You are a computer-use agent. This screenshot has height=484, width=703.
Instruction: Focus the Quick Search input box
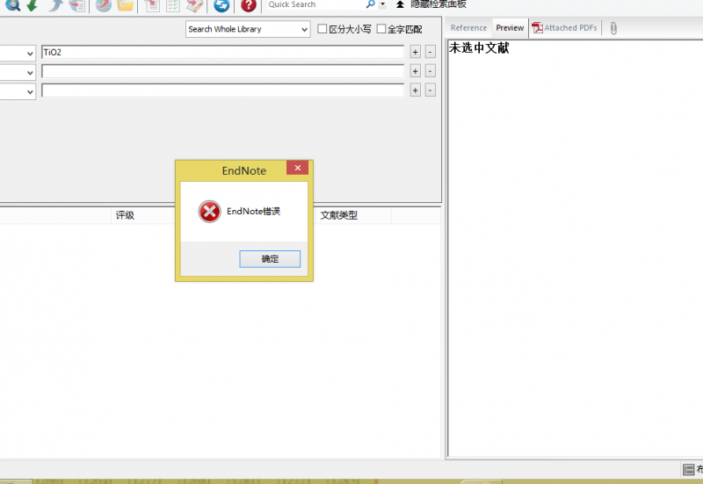tap(315, 4)
